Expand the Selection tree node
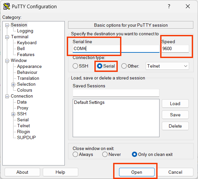 pos(13,84)
